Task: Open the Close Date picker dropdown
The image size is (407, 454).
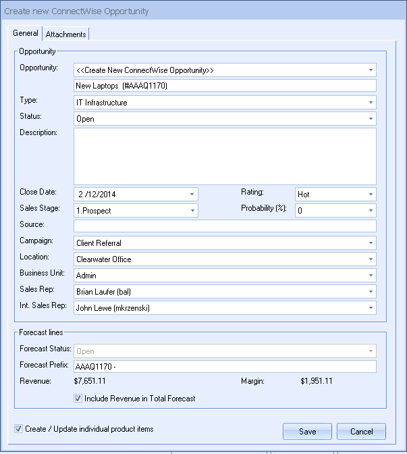Action: pyautogui.click(x=192, y=195)
